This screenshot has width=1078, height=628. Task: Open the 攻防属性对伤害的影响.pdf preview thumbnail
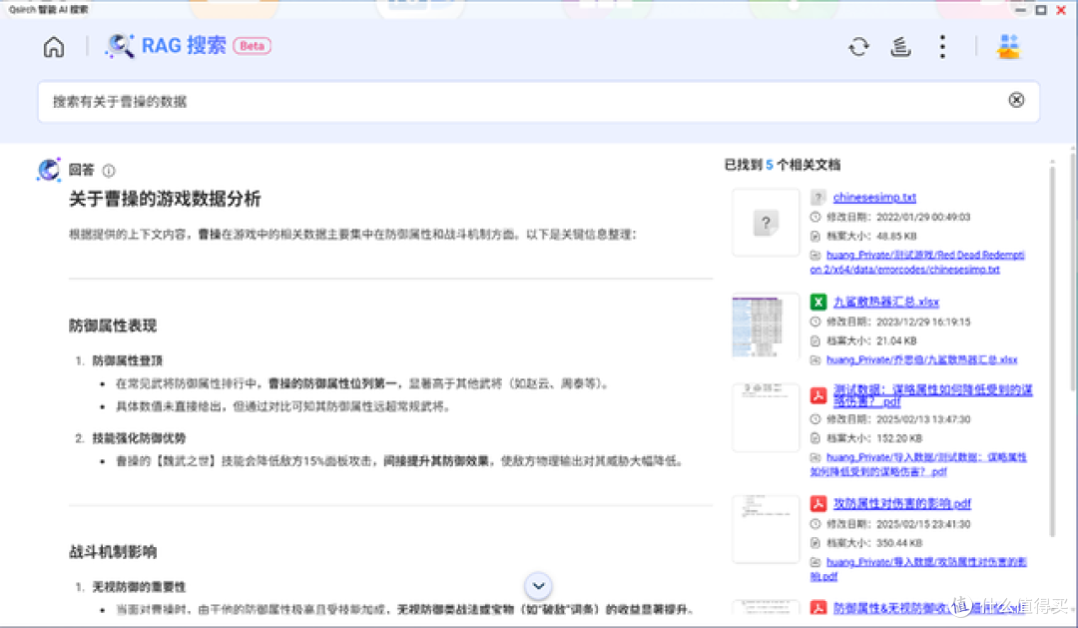(x=766, y=528)
